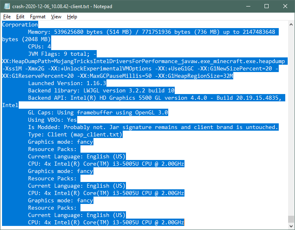This screenshot has width=295, height=230.
Task: Open the Help menu
Action: point(72,17)
